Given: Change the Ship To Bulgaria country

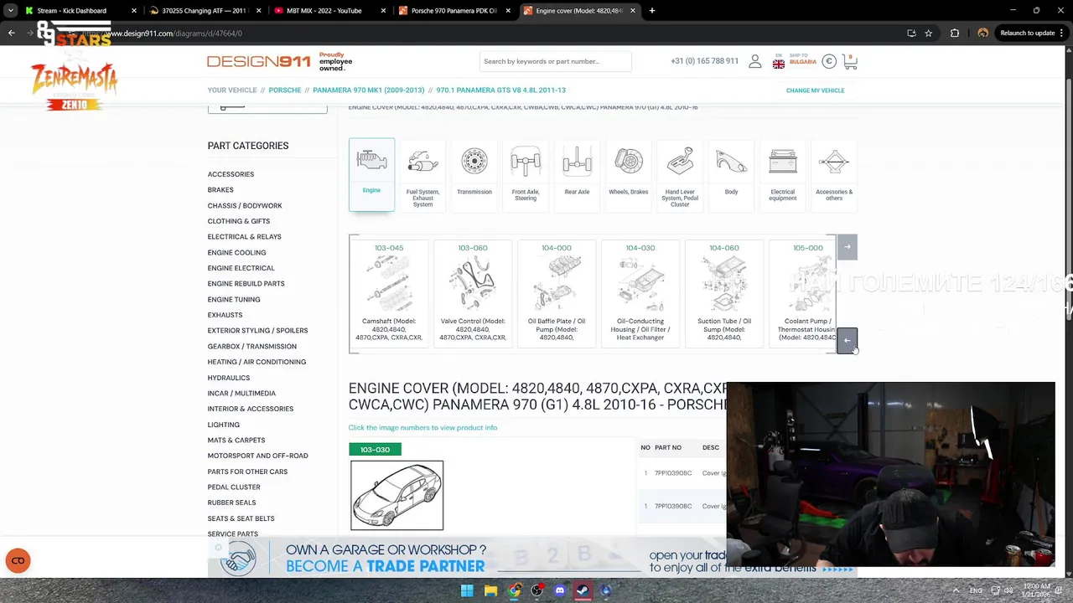Looking at the screenshot, I should [x=802, y=59].
